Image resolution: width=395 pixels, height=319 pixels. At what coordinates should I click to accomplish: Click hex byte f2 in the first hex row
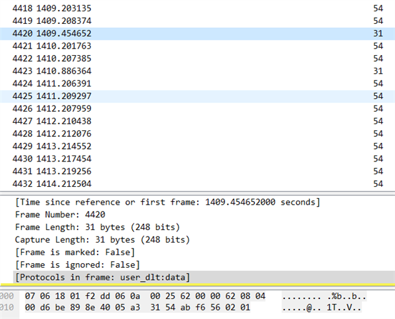pos(90,296)
